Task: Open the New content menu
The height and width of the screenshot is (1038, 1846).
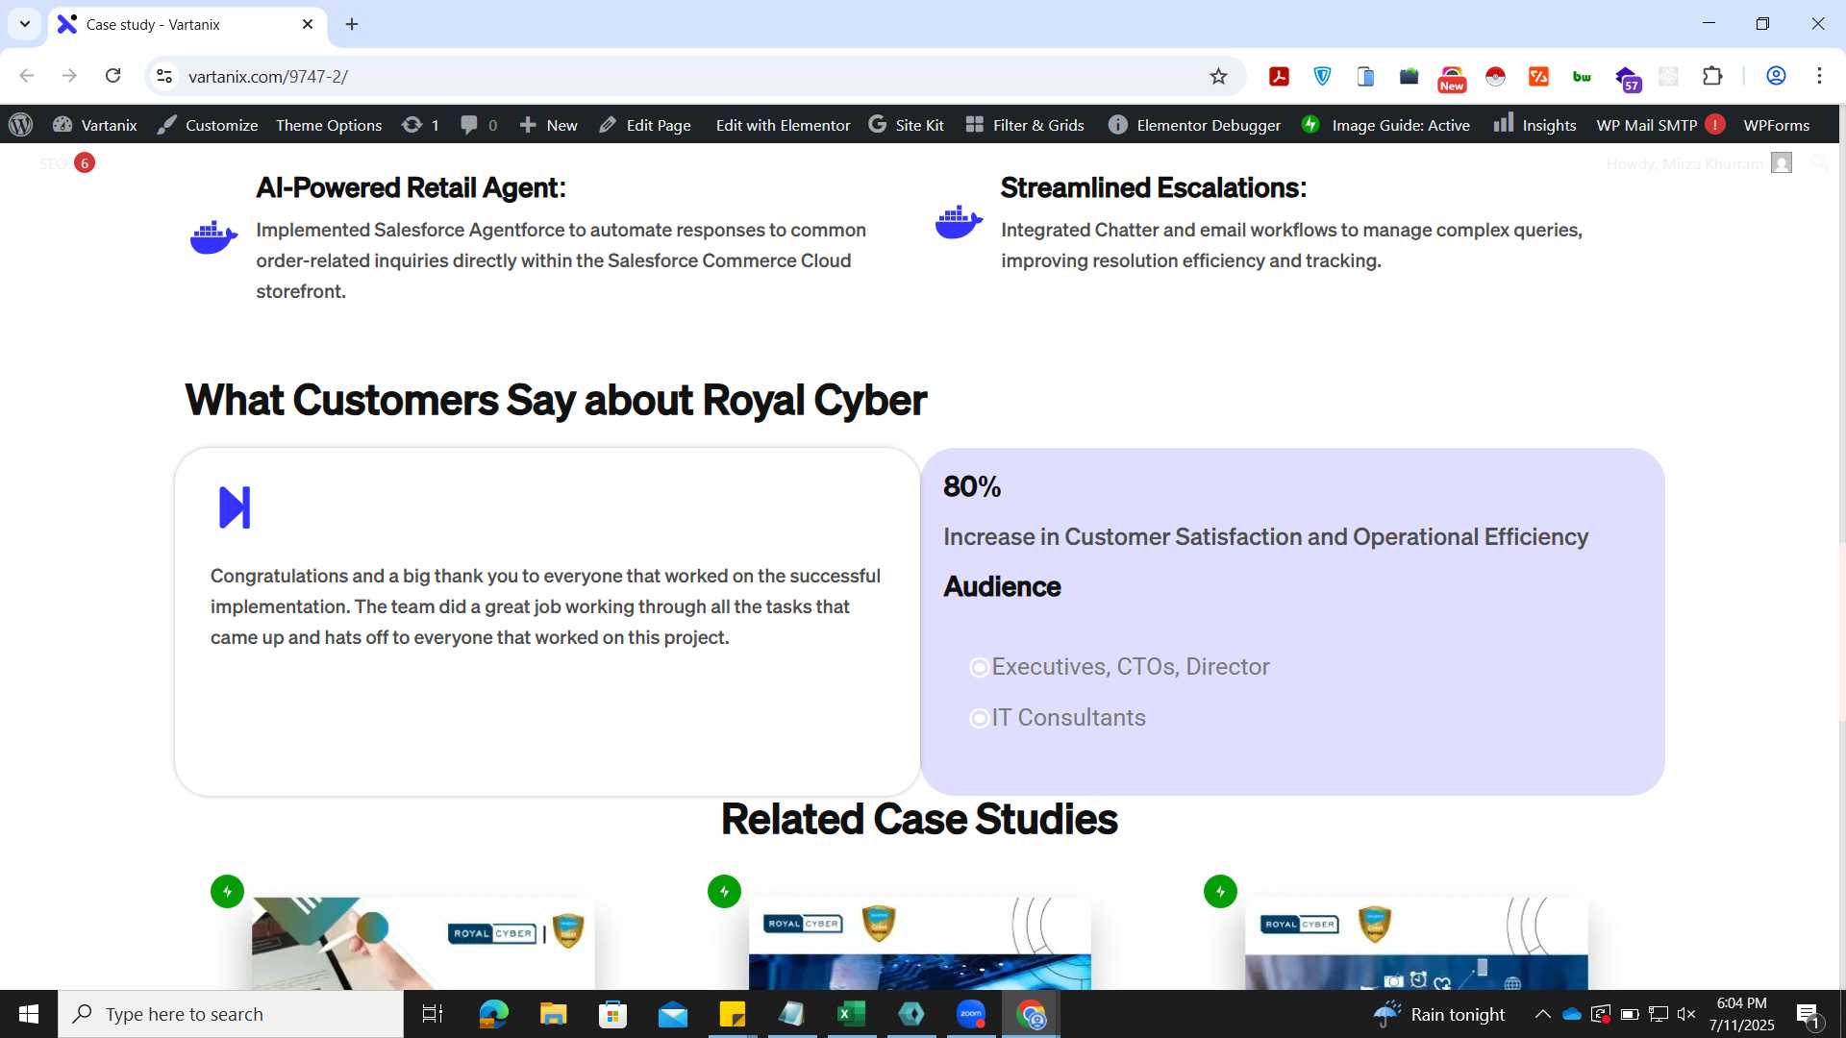Action: pos(548,125)
